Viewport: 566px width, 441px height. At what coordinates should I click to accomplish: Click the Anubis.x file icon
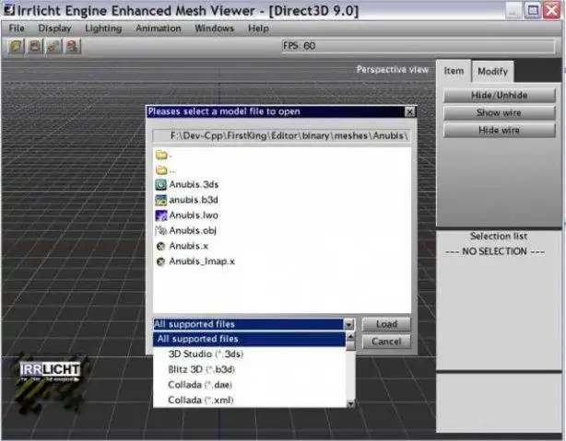[x=160, y=246]
